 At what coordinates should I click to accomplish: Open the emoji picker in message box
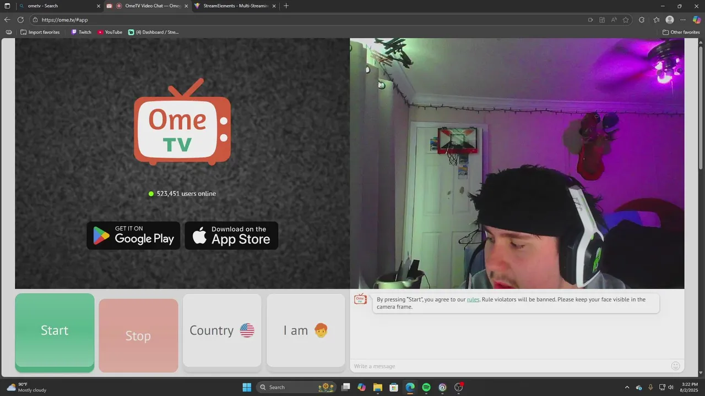(676, 366)
